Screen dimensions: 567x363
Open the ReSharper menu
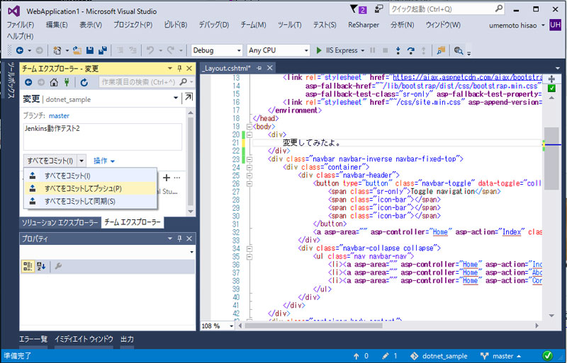(x=364, y=25)
